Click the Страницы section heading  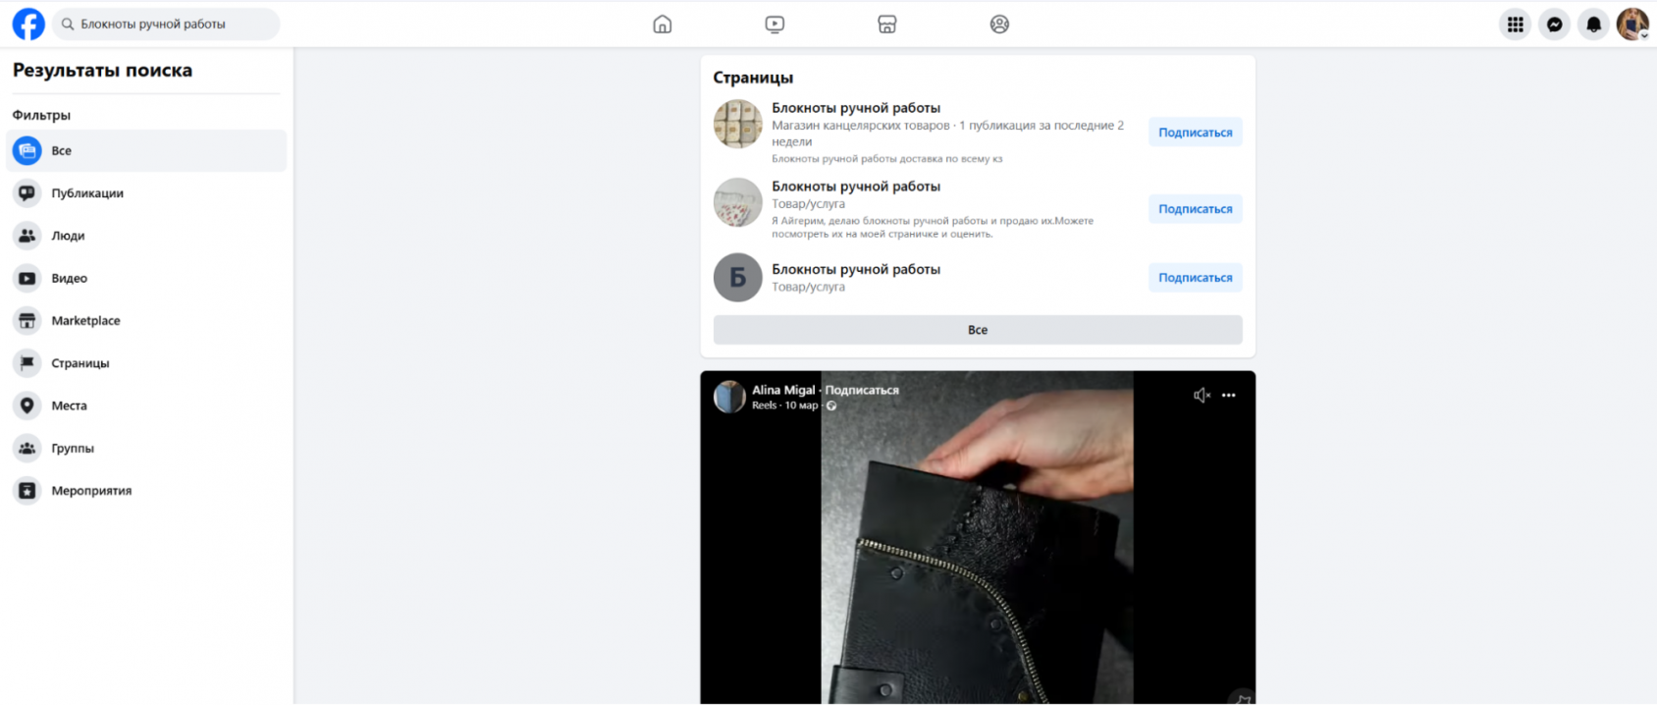click(753, 78)
